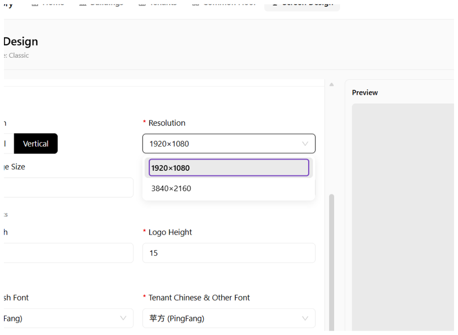The width and height of the screenshot is (458, 335).
Task: Open the Tenant Chinese & Other Font dropdown
Action: tap(229, 318)
